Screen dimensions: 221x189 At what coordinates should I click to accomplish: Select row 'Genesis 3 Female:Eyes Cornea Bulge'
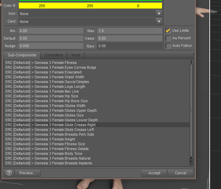click(97, 67)
